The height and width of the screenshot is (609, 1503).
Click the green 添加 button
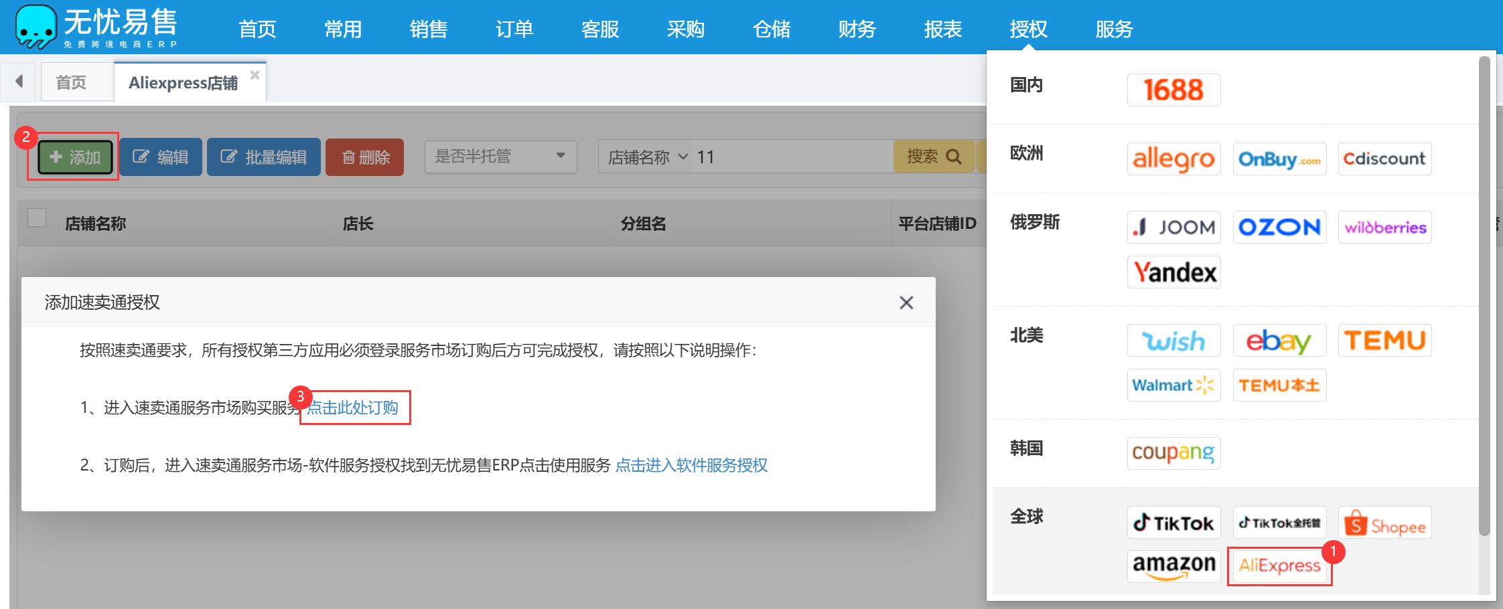[75, 157]
